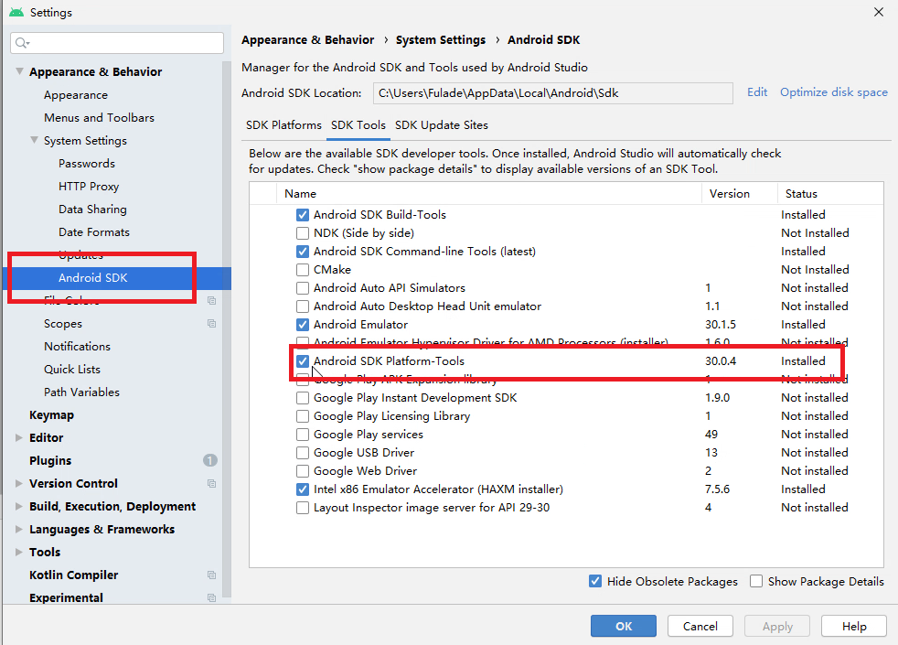Check Layout Inspector image server for API 29-30

tap(303, 508)
